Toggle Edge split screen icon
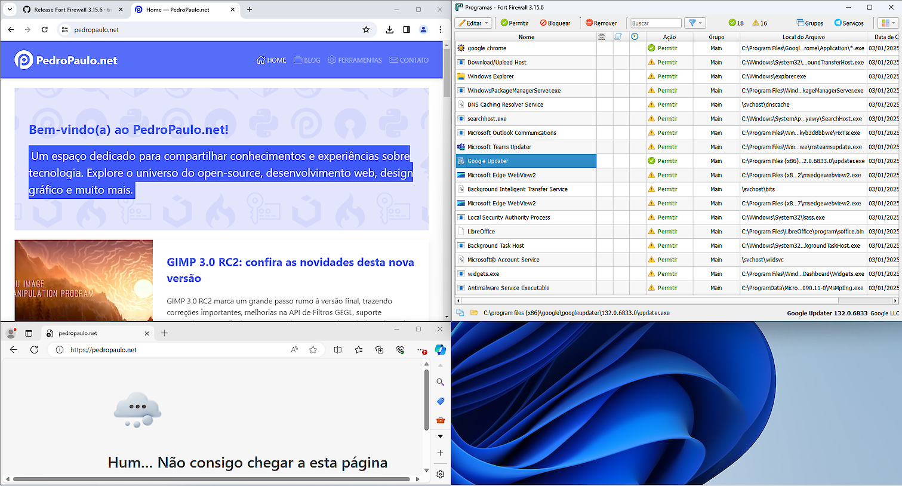The width and height of the screenshot is (902, 486). [x=338, y=350]
